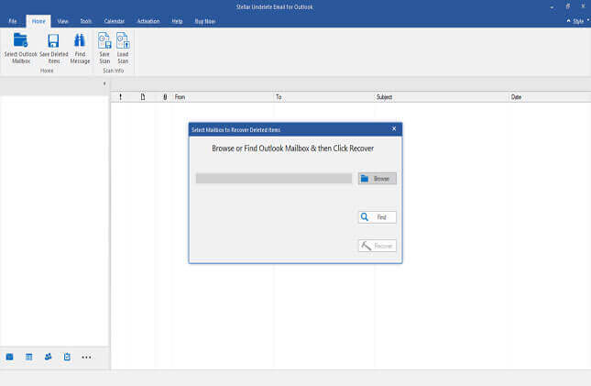Expand the three-dots more navigation options
The width and height of the screenshot is (591, 386).
[x=86, y=357]
